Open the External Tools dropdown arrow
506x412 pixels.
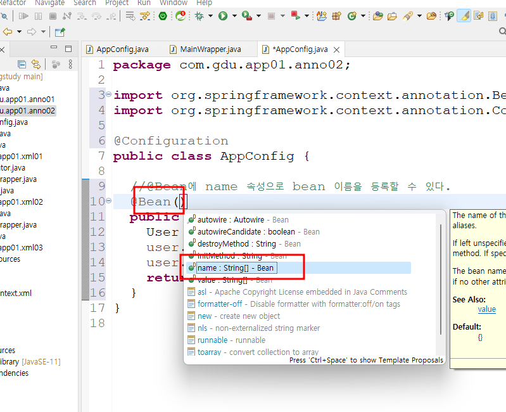(x=258, y=15)
